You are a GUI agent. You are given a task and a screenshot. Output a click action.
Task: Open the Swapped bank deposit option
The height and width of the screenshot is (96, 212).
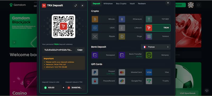coord(104,55)
